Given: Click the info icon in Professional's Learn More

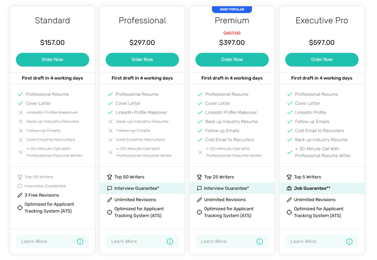Looking at the screenshot, I should (x=170, y=242).
